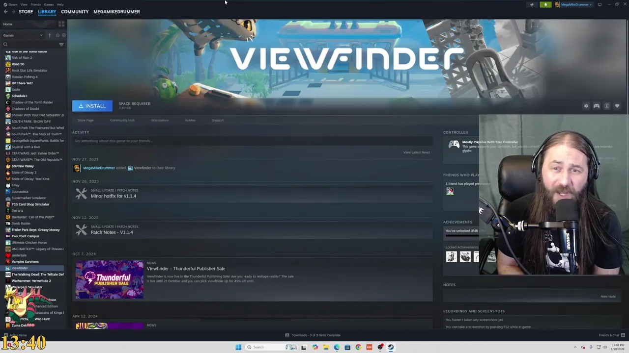
Task: Install Viewfinder
Action: pos(92,106)
